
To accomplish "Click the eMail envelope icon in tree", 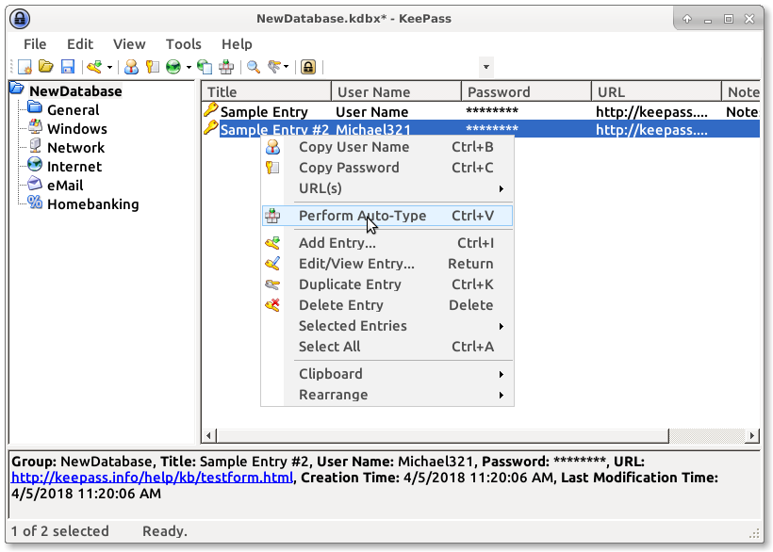I will pos(35,183).
